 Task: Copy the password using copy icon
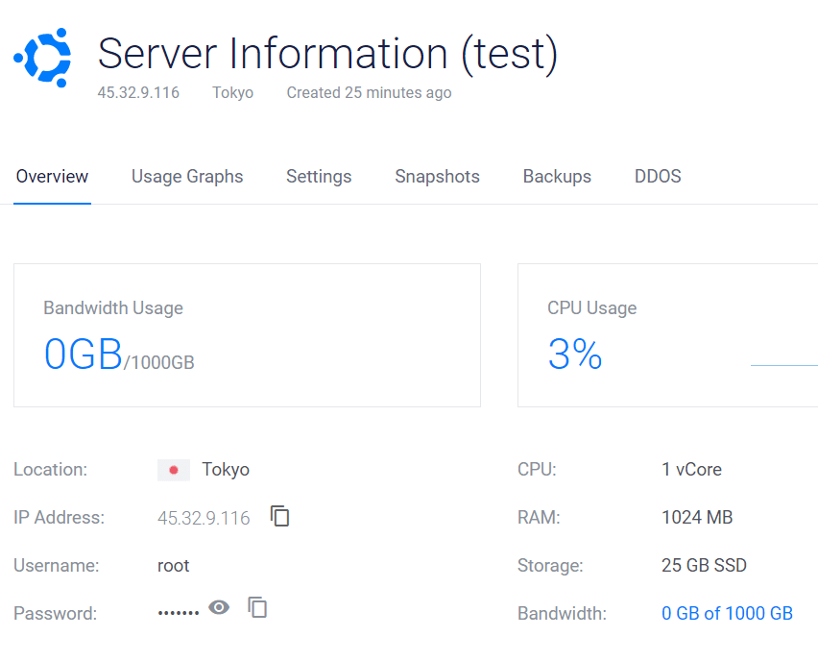[257, 607]
